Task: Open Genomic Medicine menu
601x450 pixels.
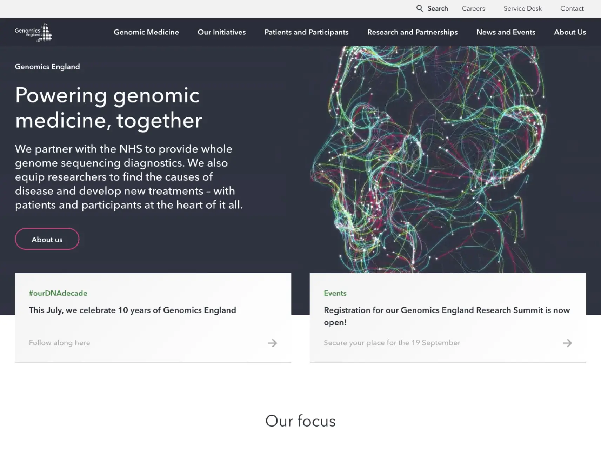Action: 146,32
